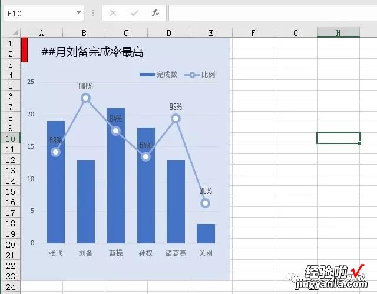Select the 刘备 bar in chart
377x294 pixels.
pyautogui.click(x=86, y=202)
